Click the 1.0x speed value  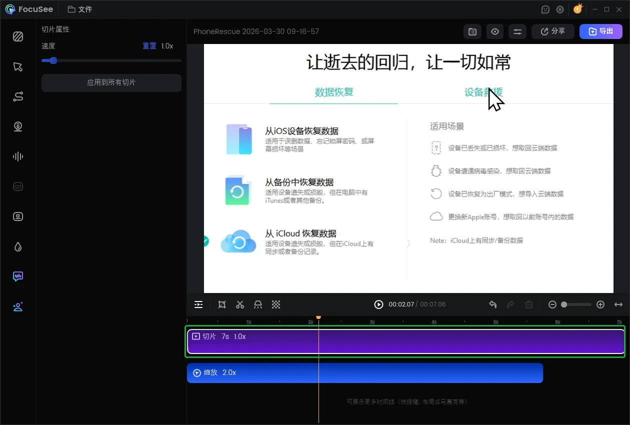(167, 46)
